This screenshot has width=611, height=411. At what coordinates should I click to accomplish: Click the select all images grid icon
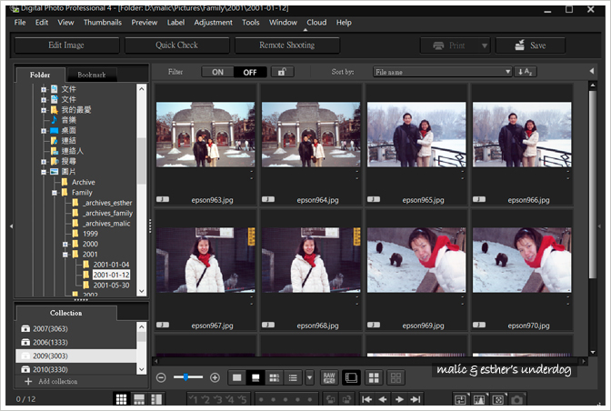374,377
